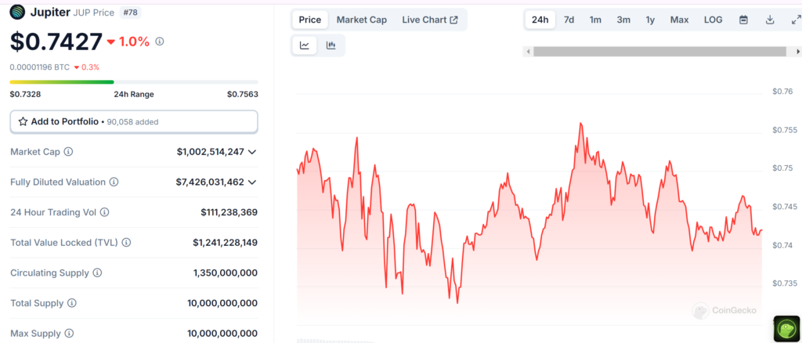Toggle LOG scale on the chart

click(x=713, y=20)
